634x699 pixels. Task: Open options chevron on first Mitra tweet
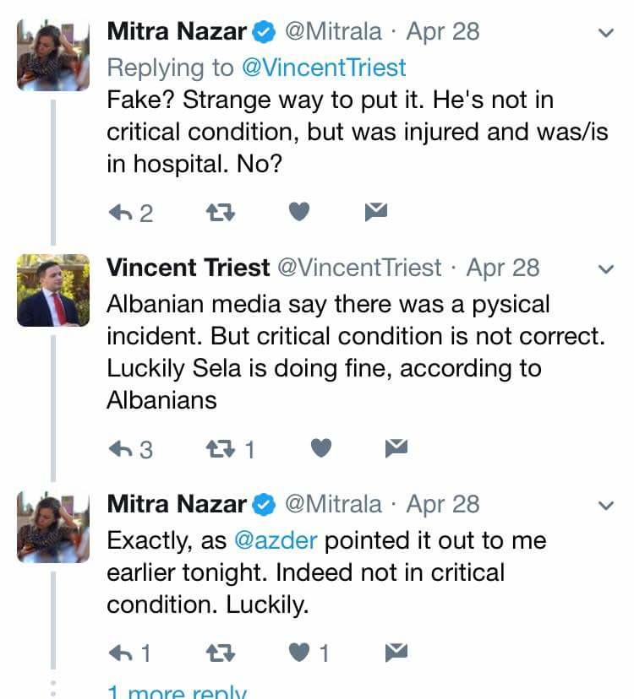(605, 34)
